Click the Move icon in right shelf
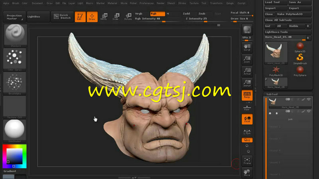This screenshot has height=179, width=319. pyautogui.click(x=247, y=173)
